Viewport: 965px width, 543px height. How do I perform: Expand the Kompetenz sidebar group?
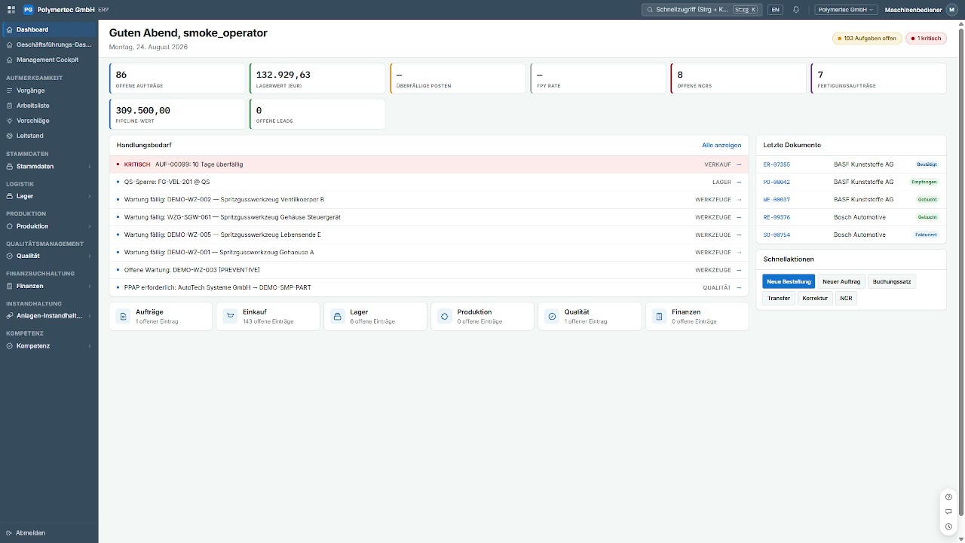click(x=49, y=345)
